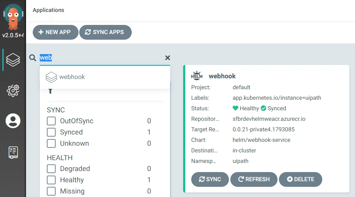Clear the search with the X icon
Screen dimensions: 355x197
168,58
